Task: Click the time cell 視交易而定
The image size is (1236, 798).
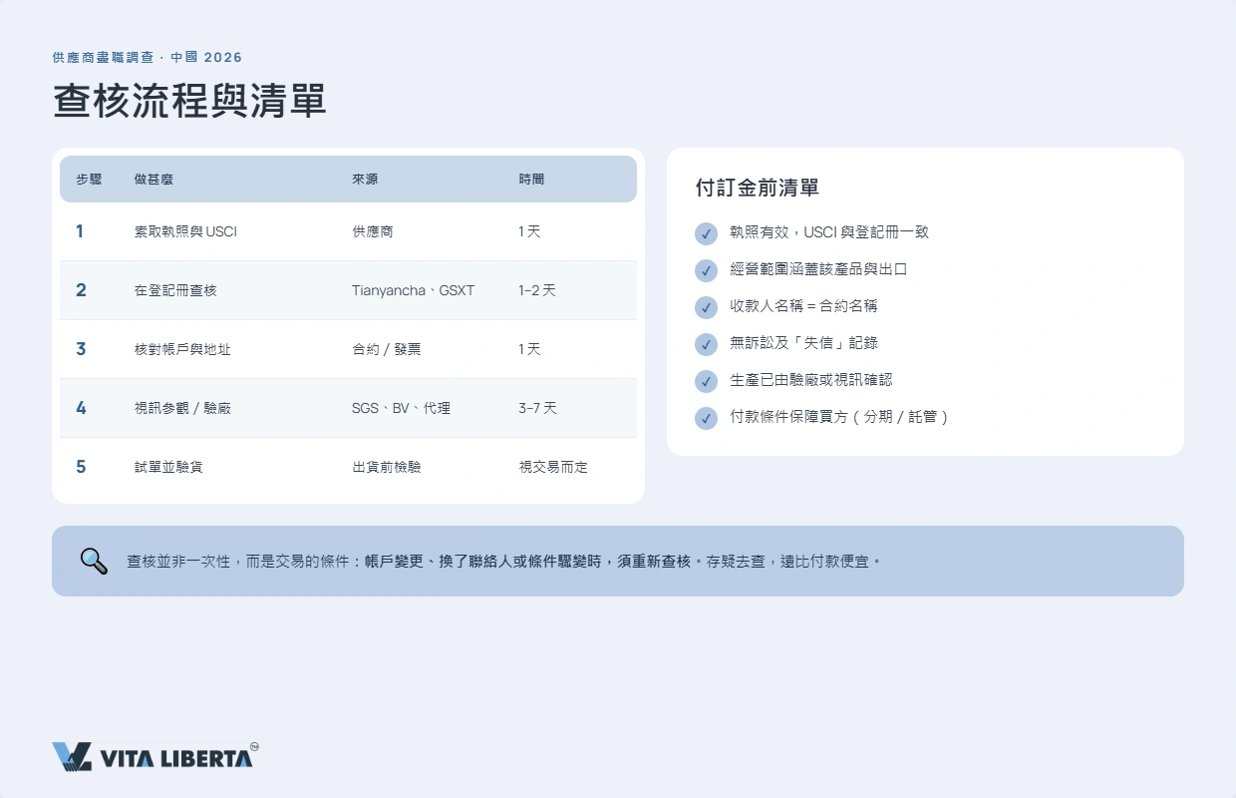Action: click(552, 467)
